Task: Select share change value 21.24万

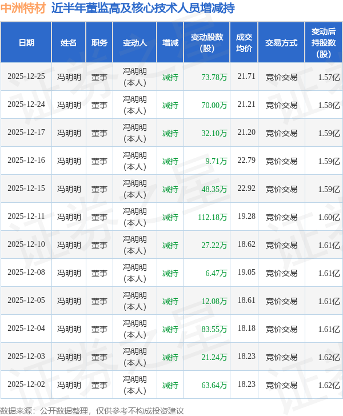Action: point(214,357)
